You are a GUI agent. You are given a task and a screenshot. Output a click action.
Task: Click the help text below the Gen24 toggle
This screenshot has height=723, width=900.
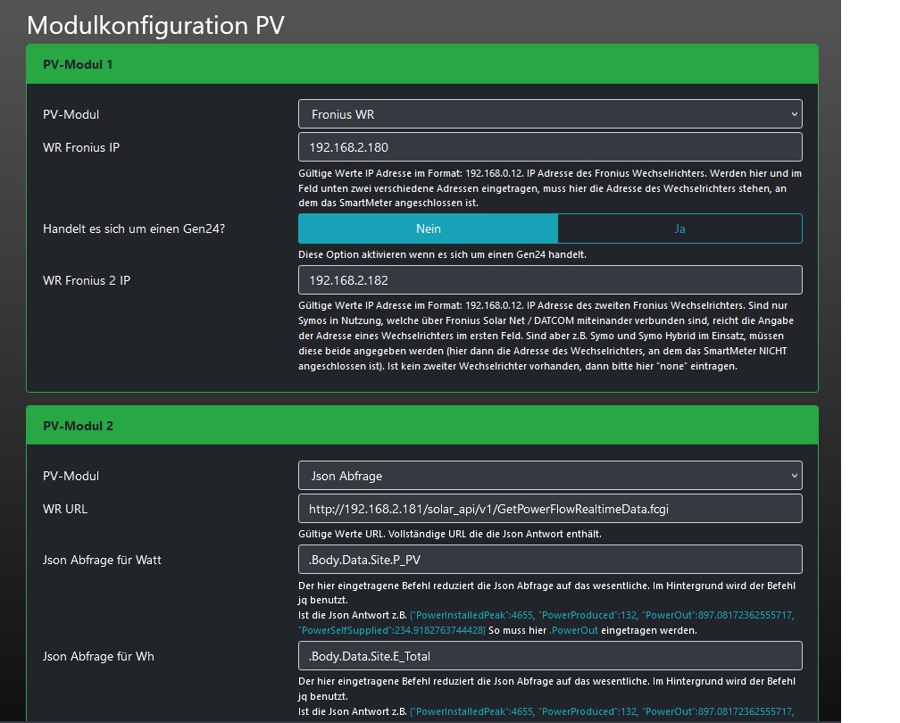[x=442, y=254]
